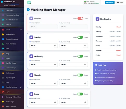The image size is (126, 109).
Task: Click Logout in the sidebar
Action: click(x=12, y=92)
